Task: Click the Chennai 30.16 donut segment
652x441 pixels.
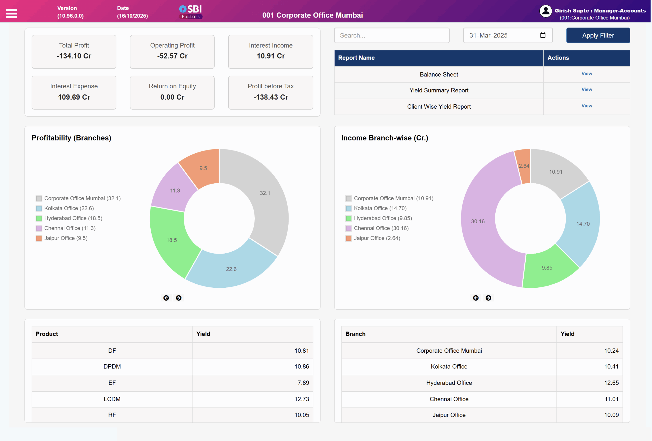Action: point(478,221)
